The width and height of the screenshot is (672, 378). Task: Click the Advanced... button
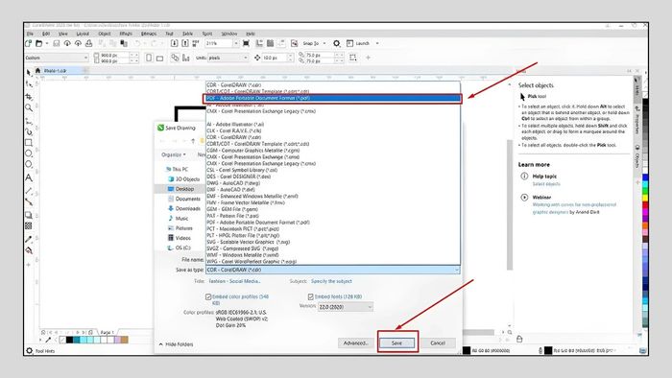pyautogui.click(x=356, y=343)
